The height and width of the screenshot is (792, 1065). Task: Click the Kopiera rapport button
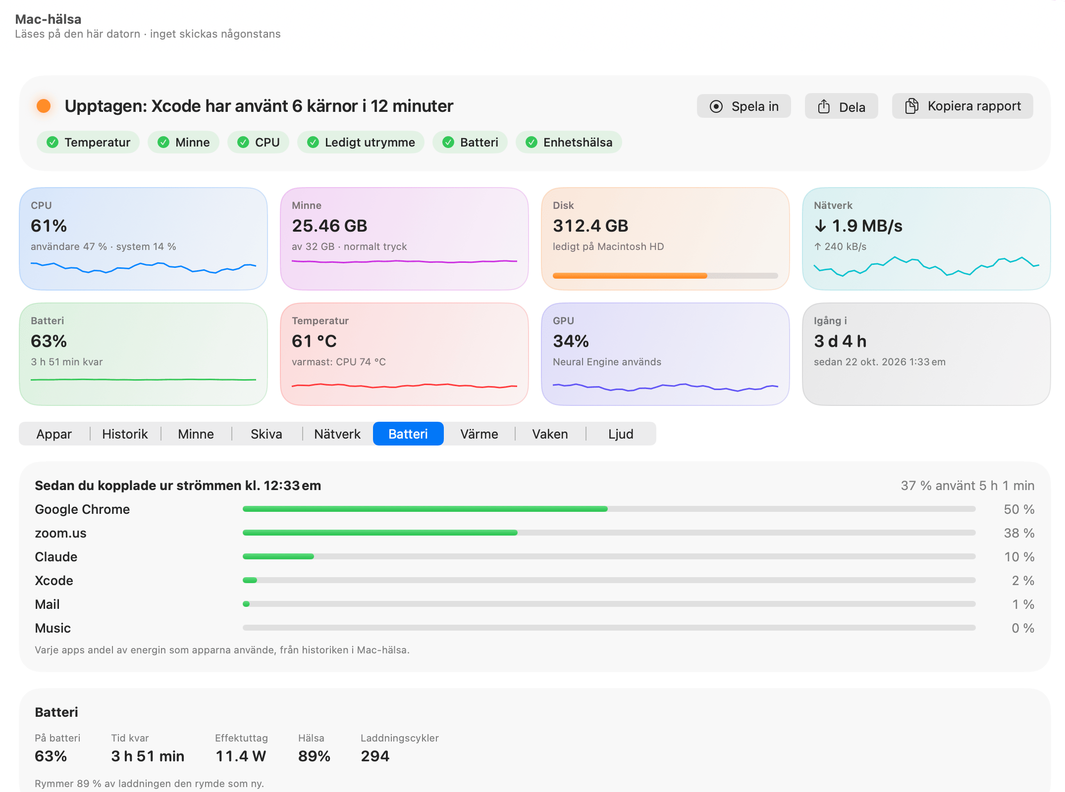[962, 106]
